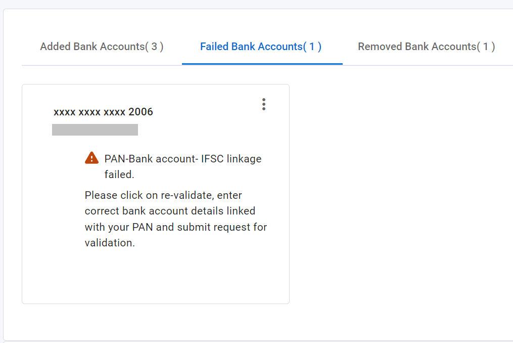The image size is (513, 343).
Task: Click the orange warning triangle icon
Action: point(91,158)
